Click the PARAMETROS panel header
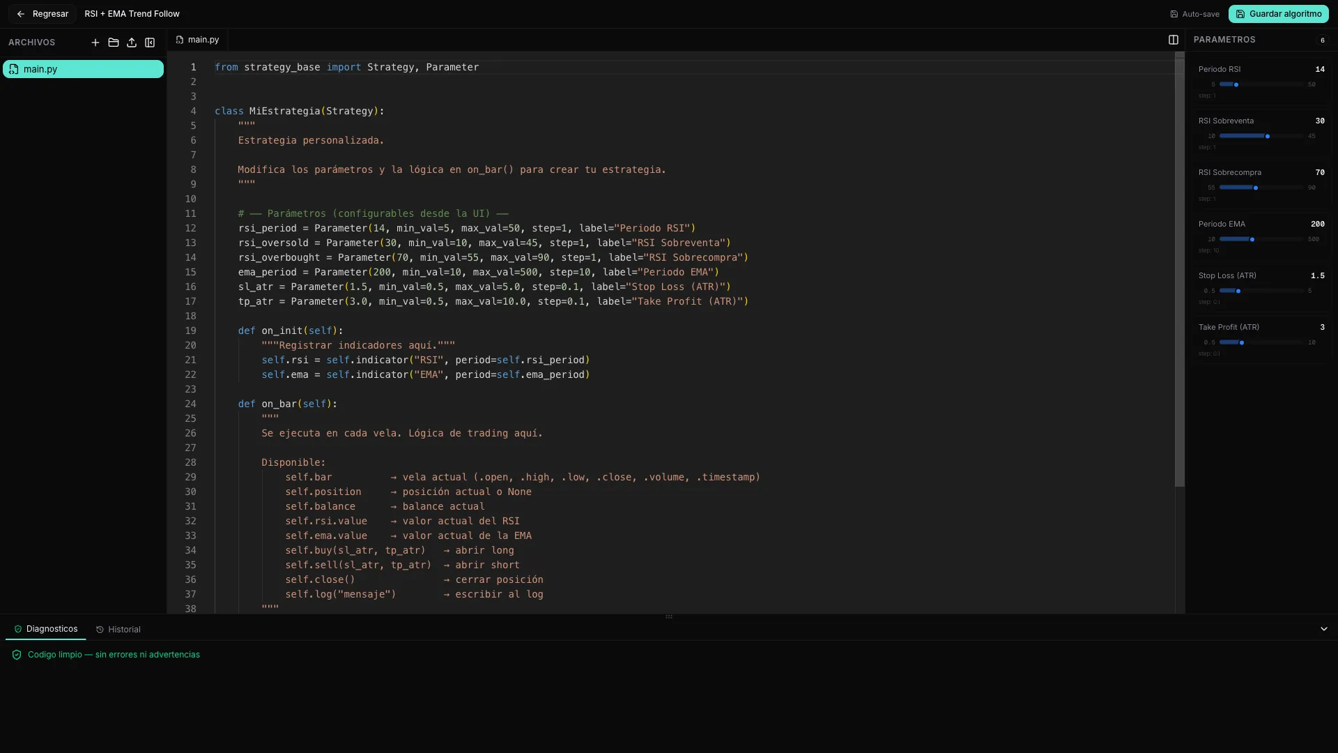This screenshot has height=753, width=1338. pyautogui.click(x=1224, y=40)
